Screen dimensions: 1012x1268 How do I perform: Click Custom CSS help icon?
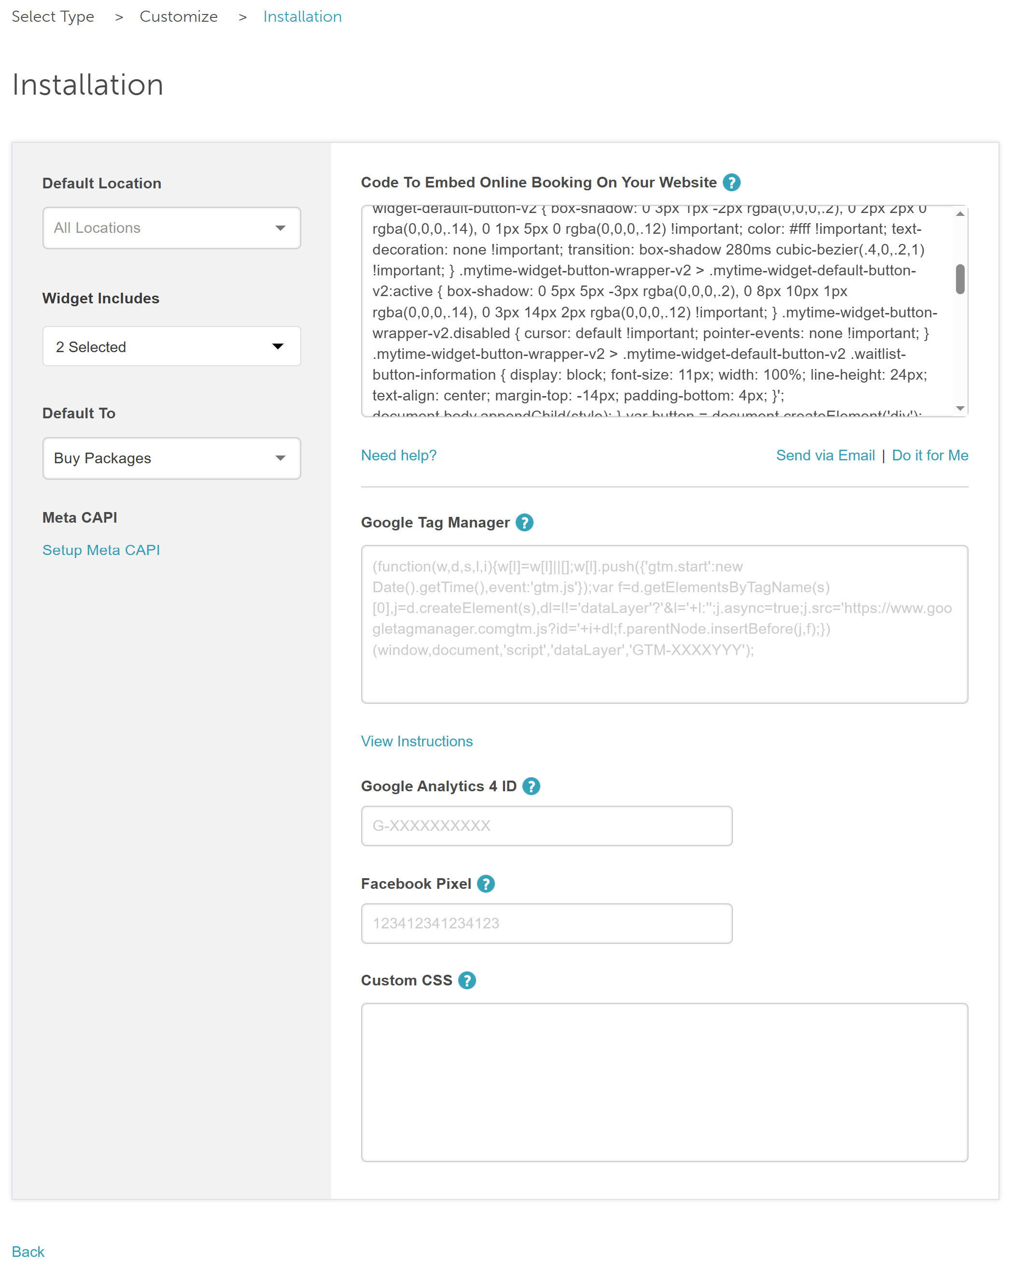click(x=466, y=981)
